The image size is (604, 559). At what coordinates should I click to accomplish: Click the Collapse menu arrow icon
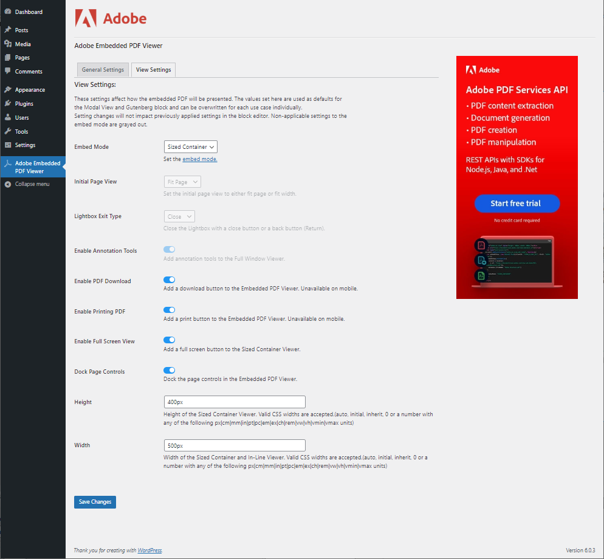click(x=8, y=184)
